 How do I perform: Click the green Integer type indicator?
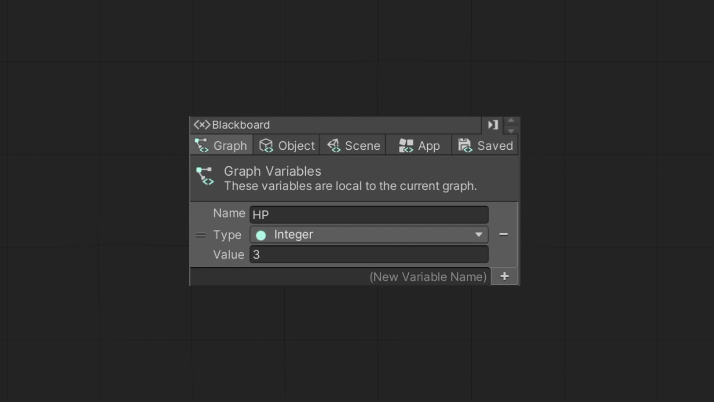click(x=261, y=235)
